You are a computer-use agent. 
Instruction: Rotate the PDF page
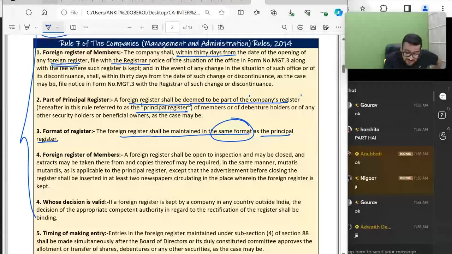[x=205, y=27]
